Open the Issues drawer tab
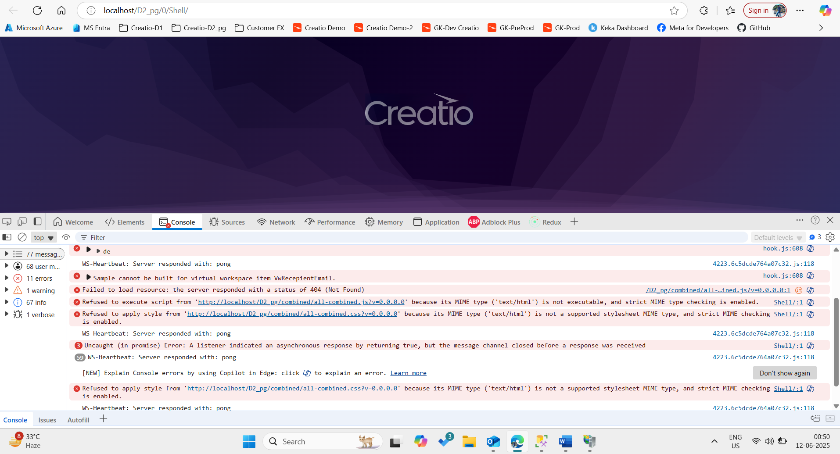This screenshot has width=840, height=454. 47,420
